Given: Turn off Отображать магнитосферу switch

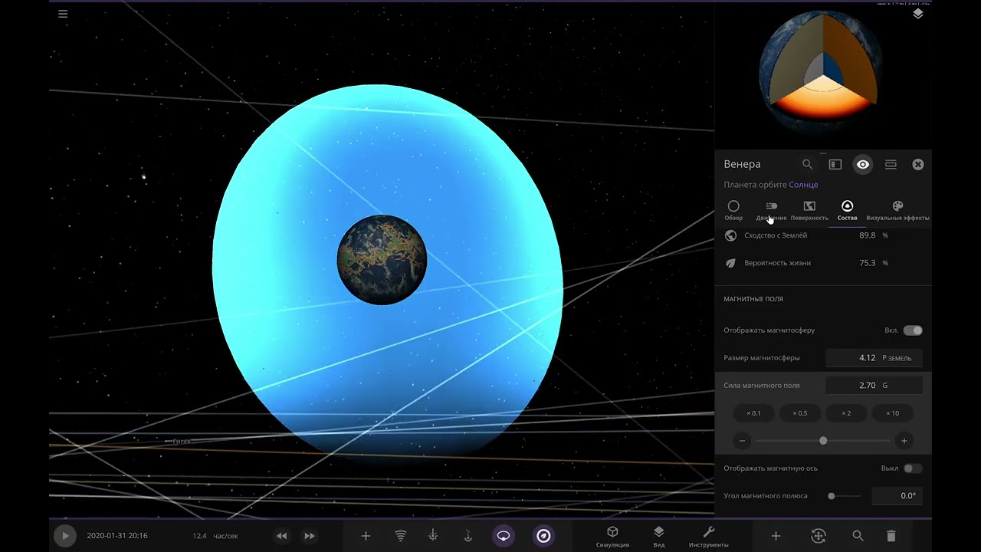Looking at the screenshot, I should [x=913, y=330].
